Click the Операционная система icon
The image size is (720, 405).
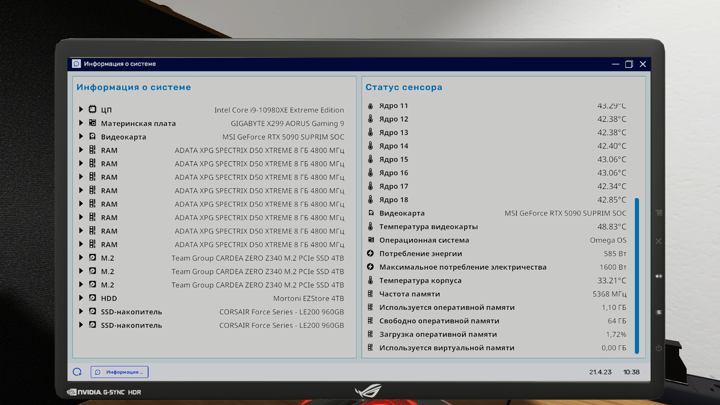click(x=371, y=240)
